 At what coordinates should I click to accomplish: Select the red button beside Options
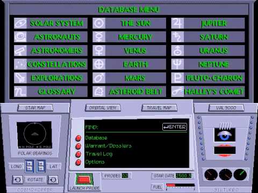coord(78,162)
